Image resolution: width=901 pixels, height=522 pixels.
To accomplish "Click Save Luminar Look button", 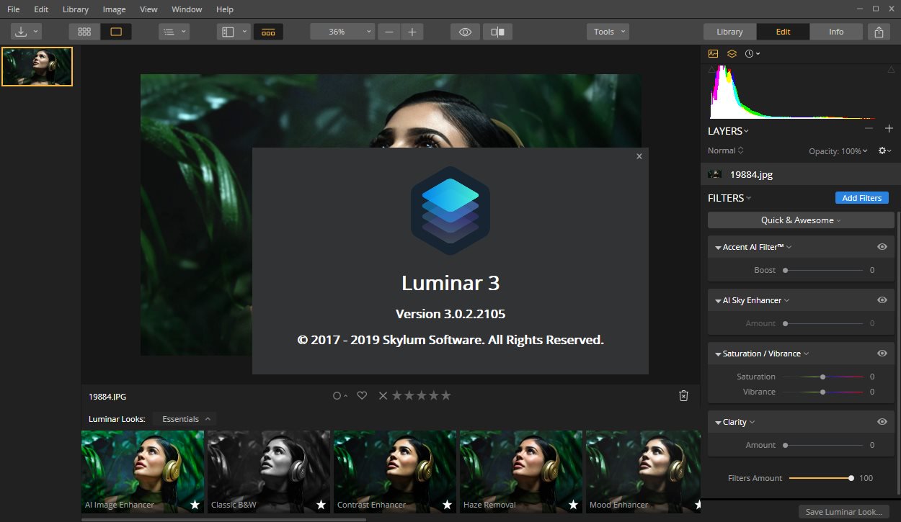I will click(x=843, y=512).
